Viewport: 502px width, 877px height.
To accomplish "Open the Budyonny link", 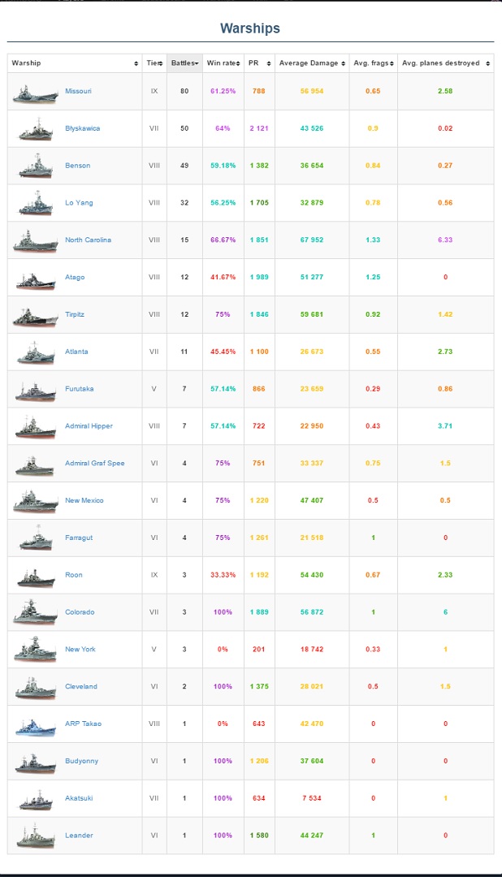I will point(82,761).
